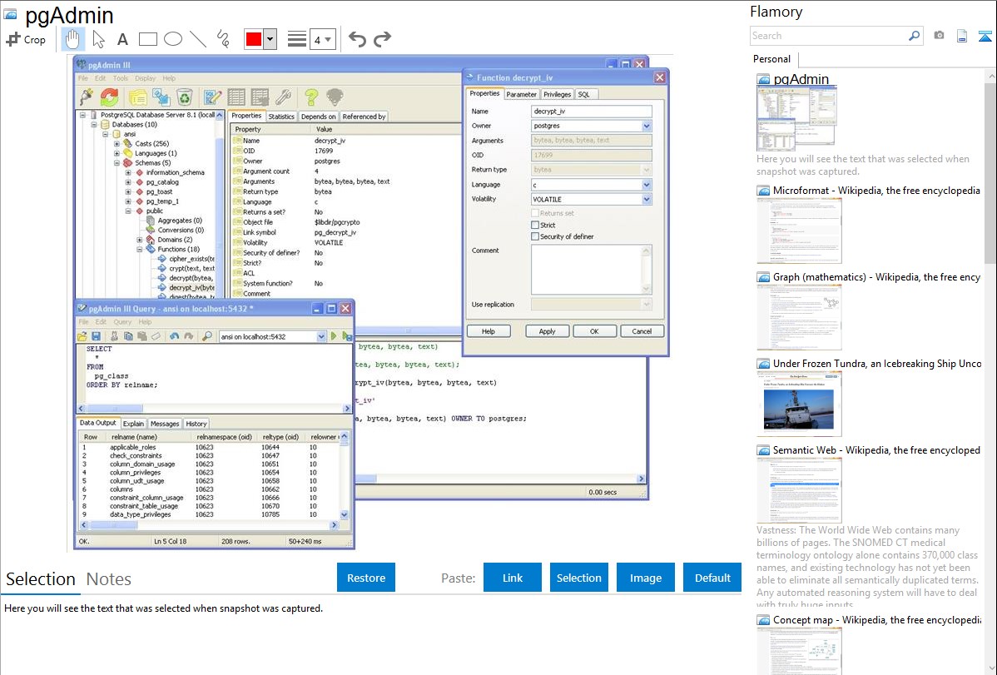Click the red color swatch
The height and width of the screenshot is (675, 997).
pyautogui.click(x=254, y=39)
